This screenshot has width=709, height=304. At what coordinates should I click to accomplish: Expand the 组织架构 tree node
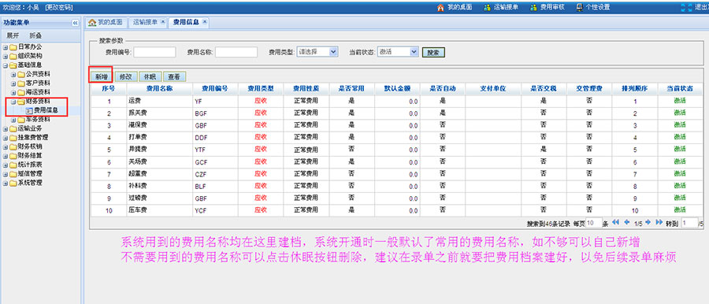[6, 56]
